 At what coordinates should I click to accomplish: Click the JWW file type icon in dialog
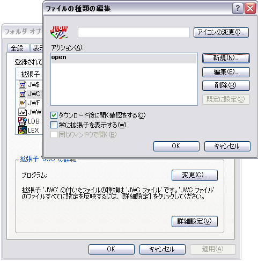(x=59, y=32)
